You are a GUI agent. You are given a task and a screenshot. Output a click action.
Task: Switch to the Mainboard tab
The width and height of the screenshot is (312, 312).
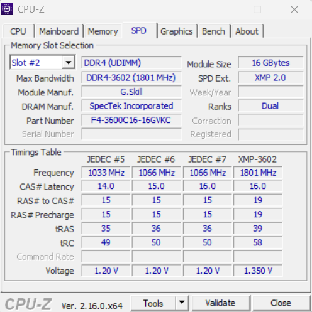click(59, 31)
